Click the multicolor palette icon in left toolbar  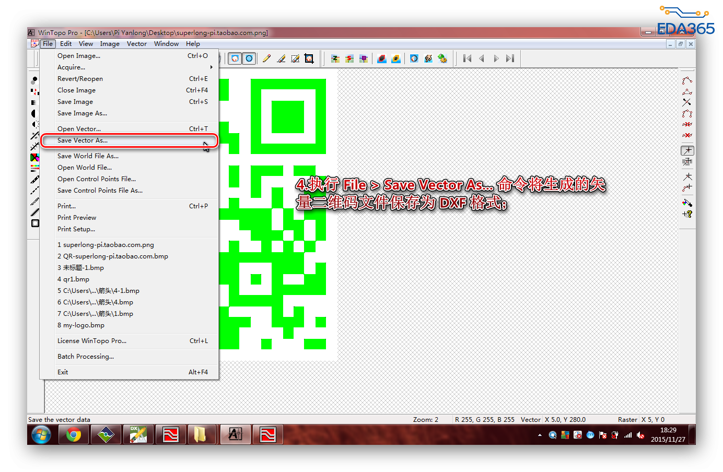pos(34,157)
